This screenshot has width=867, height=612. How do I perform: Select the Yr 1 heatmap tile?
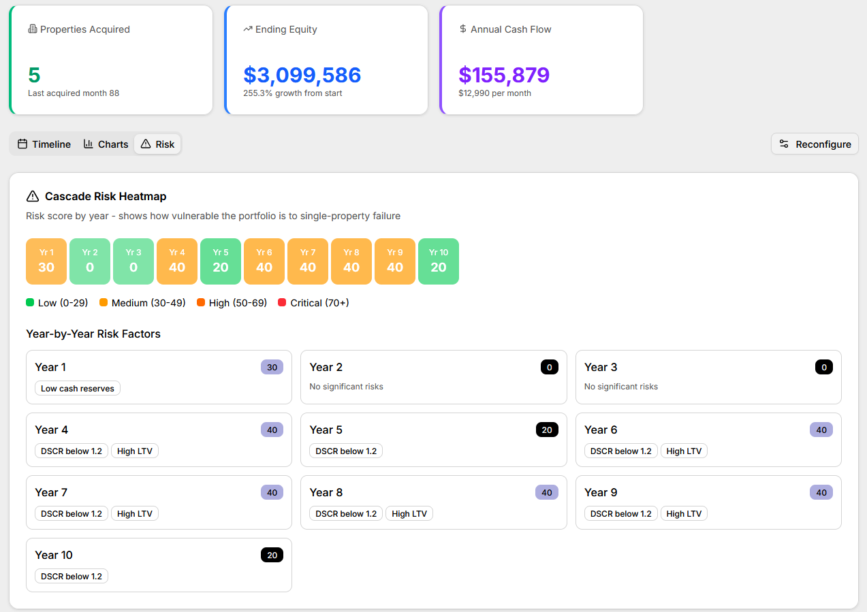(46, 261)
